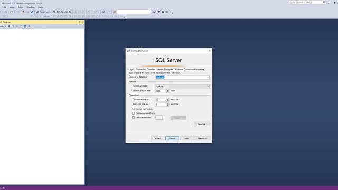The width and height of the screenshot is (338, 190).
Task: Click the Quick Launch search magnifier icon
Action: 323,2
